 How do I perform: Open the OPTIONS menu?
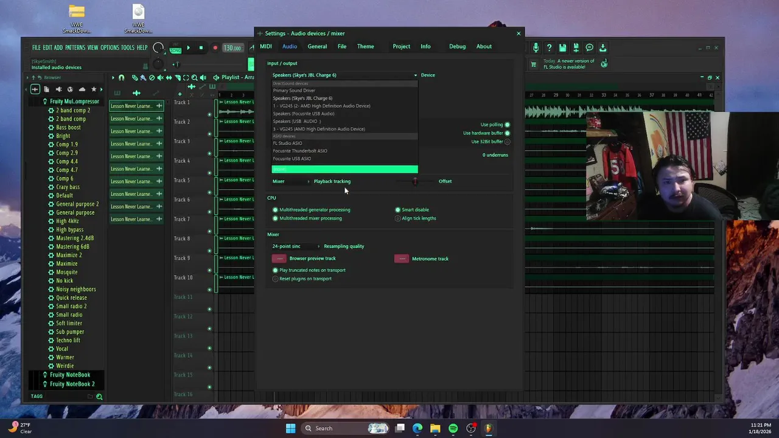click(110, 47)
